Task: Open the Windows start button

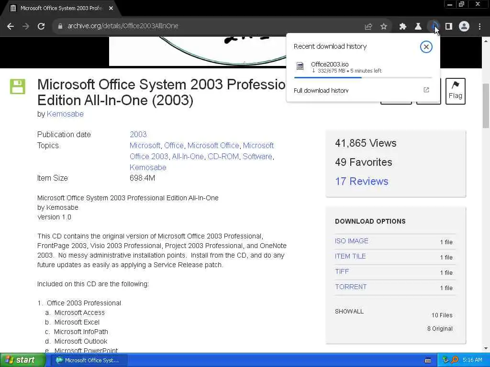Action: point(22,360)
